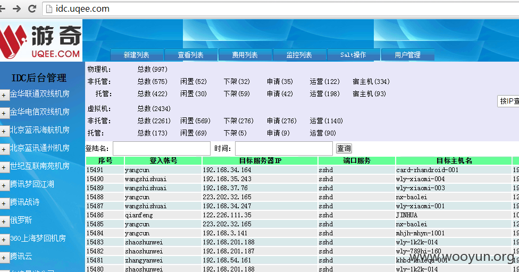The image size is (519, 272).
Task: Click hostname mhjh-mhyn-1001
Action: 421,233
